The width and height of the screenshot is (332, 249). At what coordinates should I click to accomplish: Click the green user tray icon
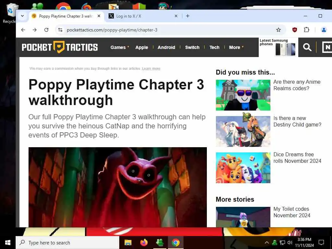tap(275, 243)
